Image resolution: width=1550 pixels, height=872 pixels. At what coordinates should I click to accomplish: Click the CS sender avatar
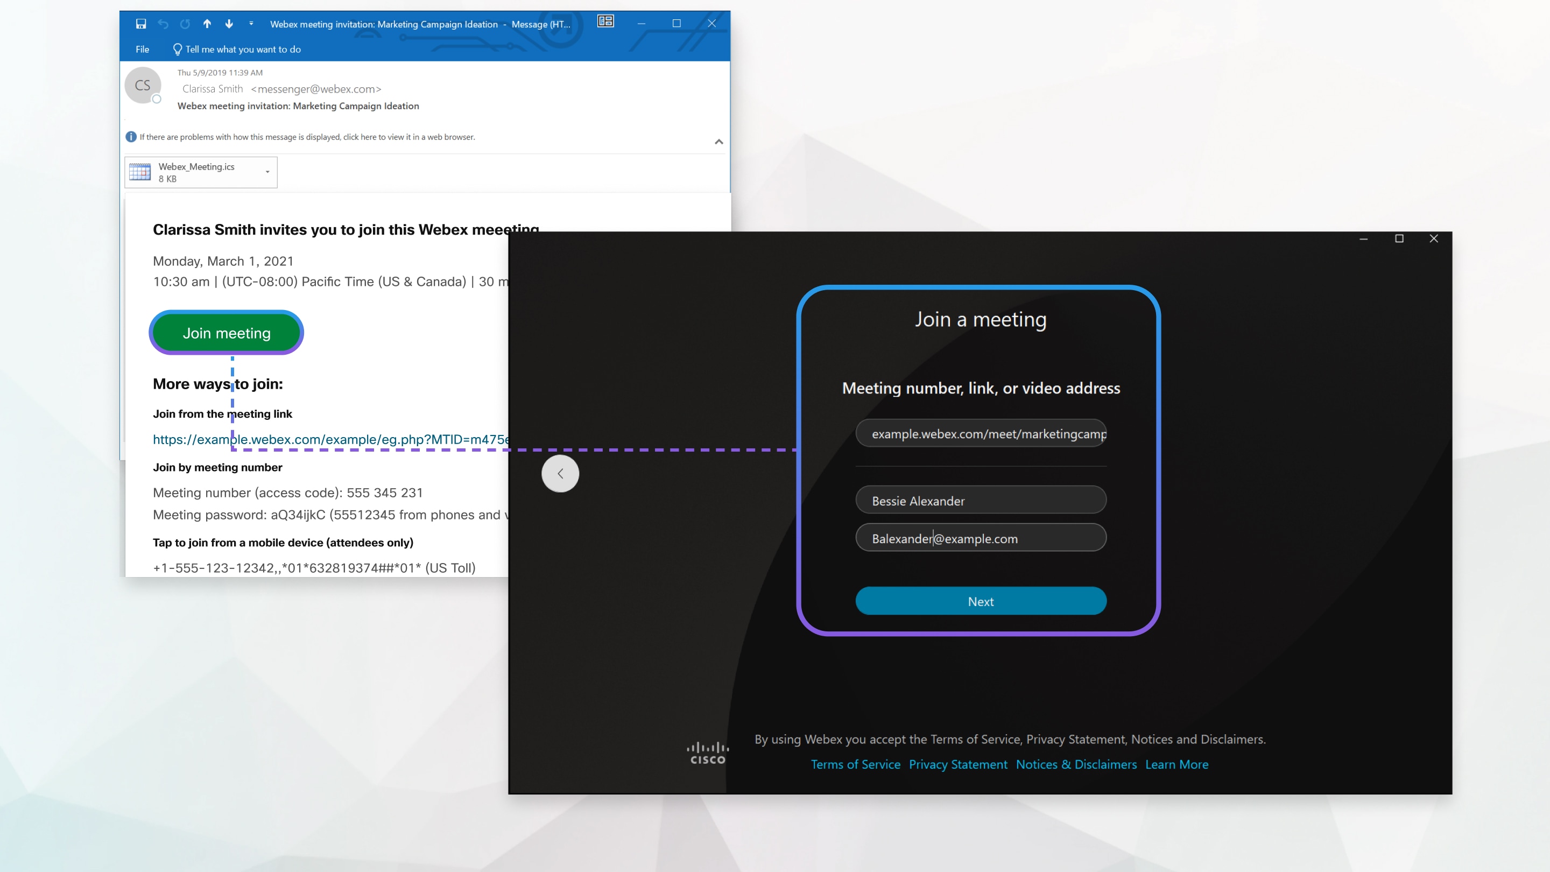click(x=143, y=85)
